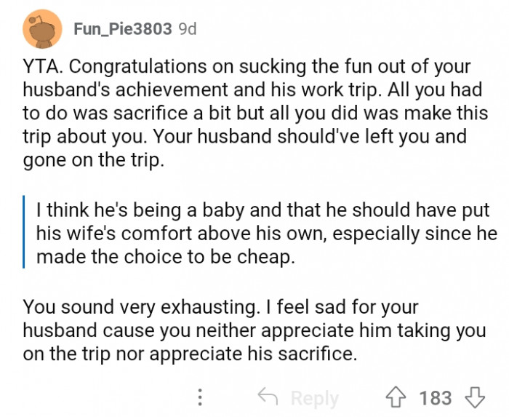Click the line "on the trip nor appreciate his sacrifice."
Viewport: 509px width, 417px height.
coord(190,354)
